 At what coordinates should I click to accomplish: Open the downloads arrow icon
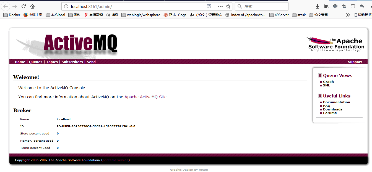click(x=318, y=6)
